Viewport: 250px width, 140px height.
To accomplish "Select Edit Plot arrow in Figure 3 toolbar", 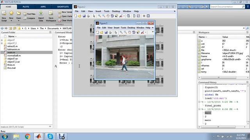I will [116, 32].
